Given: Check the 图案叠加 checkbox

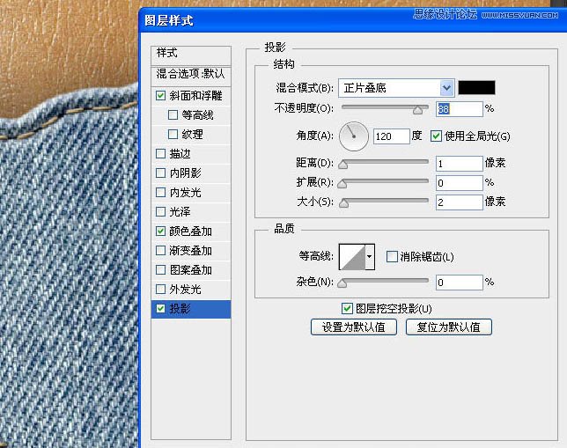Looking at the screenshot, I should click(x=160, y=269).
